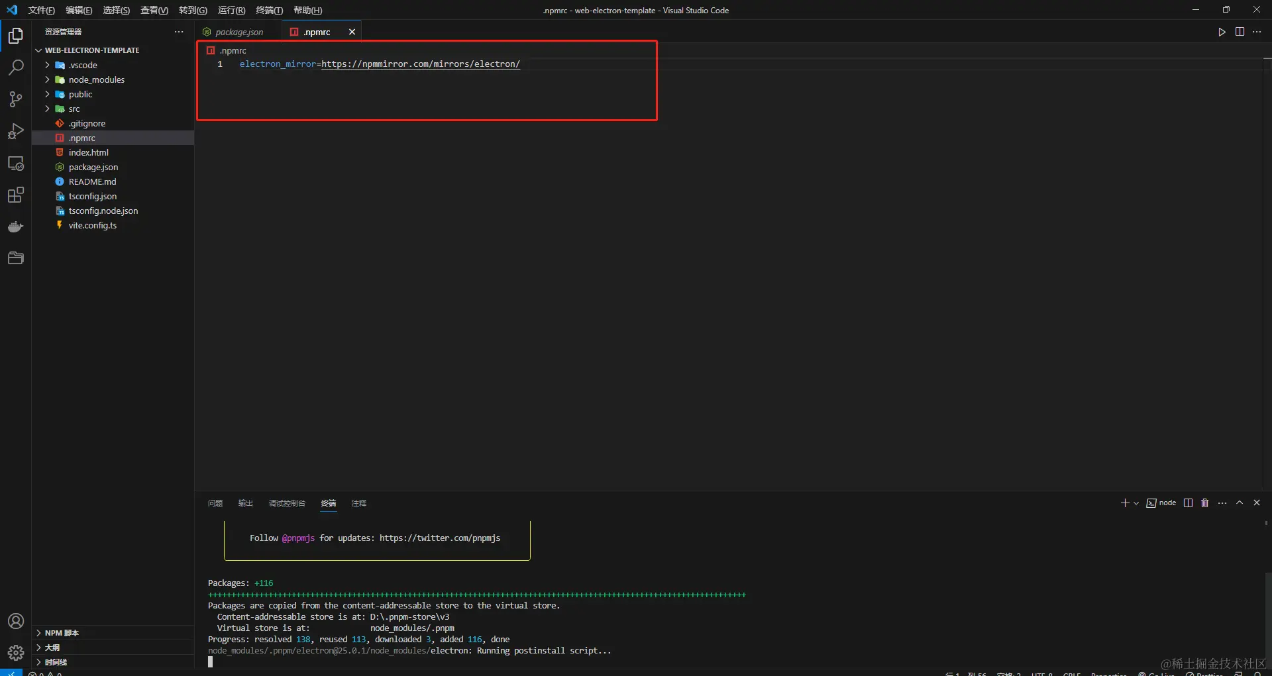Screen dimensions: 1272x676
Task: Switch to the 调试控制台 panel tab
Action: [x=287, y=503]
